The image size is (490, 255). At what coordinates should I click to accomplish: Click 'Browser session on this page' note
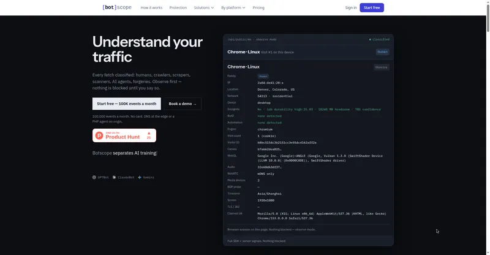point(271,229)
